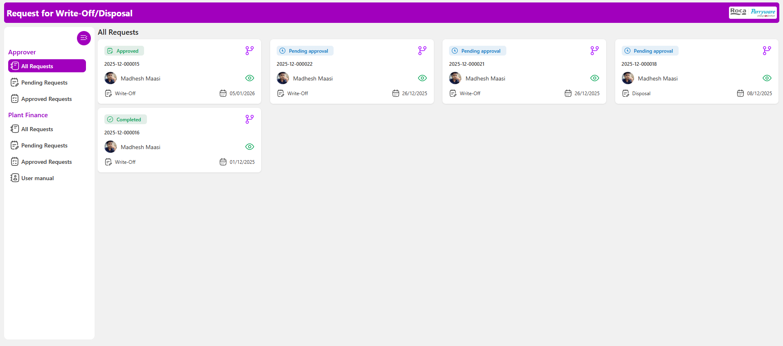This screenshot has height=346, width=783.
Task: Click workflow branch icon on request 2025-12-000018
Action: coord(767,51)
